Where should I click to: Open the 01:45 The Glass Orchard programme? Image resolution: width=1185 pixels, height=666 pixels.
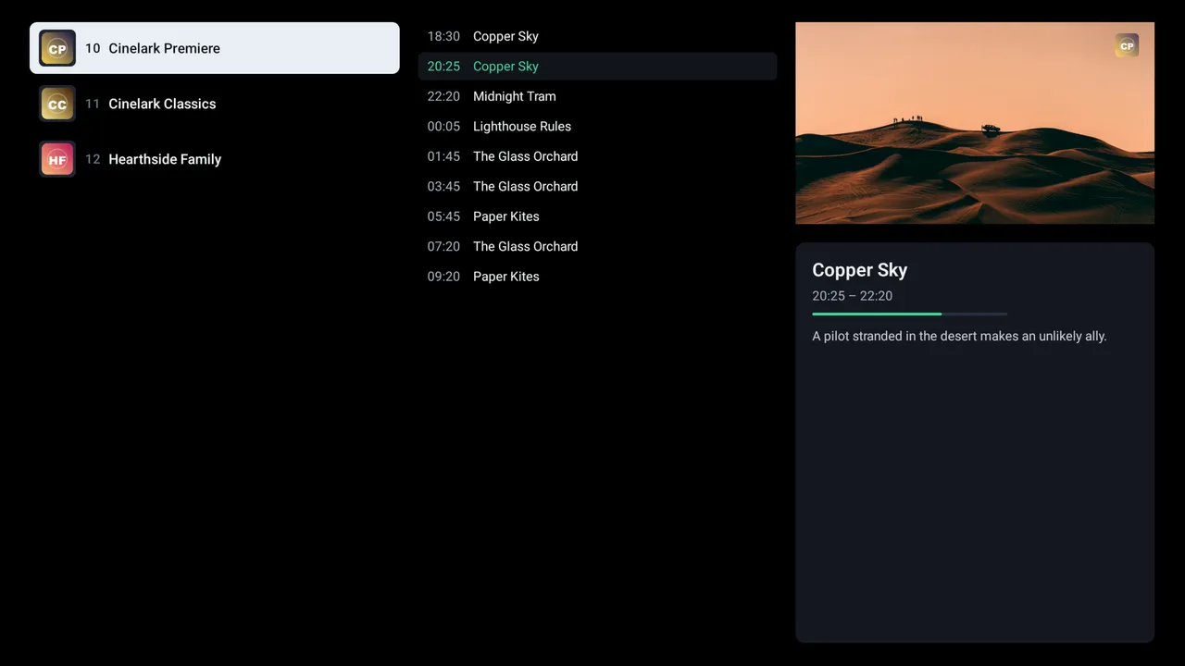click(x=597, y=156)
